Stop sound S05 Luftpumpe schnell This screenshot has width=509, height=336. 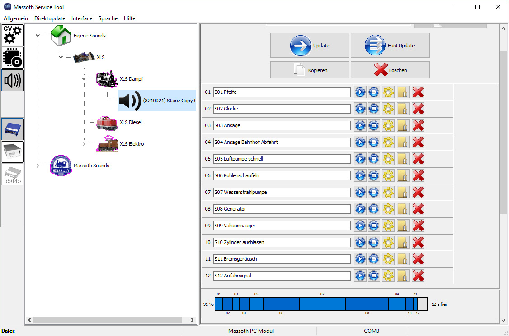tap(374, 159)
